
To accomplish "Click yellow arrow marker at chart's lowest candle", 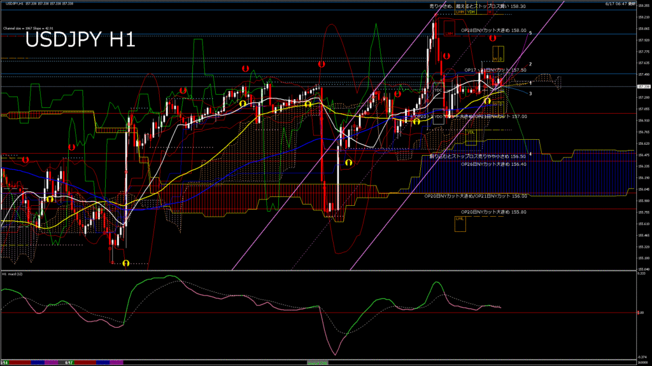I will (x=126, y=262).
